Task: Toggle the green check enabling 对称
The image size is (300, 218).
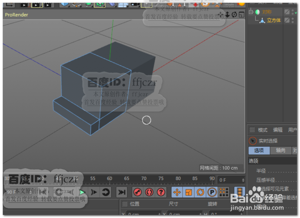Action: point(296,12)
